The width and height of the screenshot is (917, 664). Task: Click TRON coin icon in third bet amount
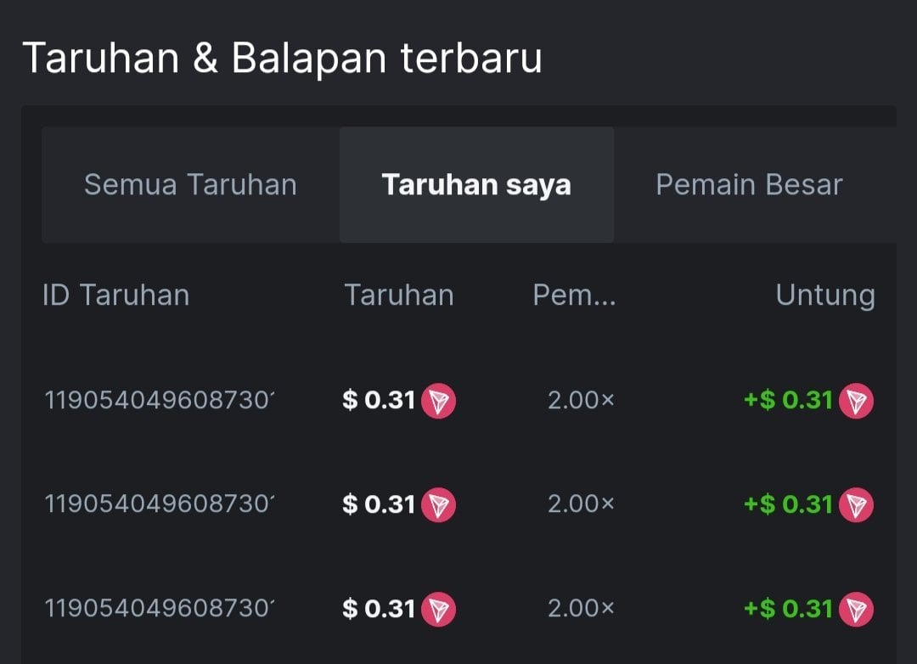tap(438, 610)
